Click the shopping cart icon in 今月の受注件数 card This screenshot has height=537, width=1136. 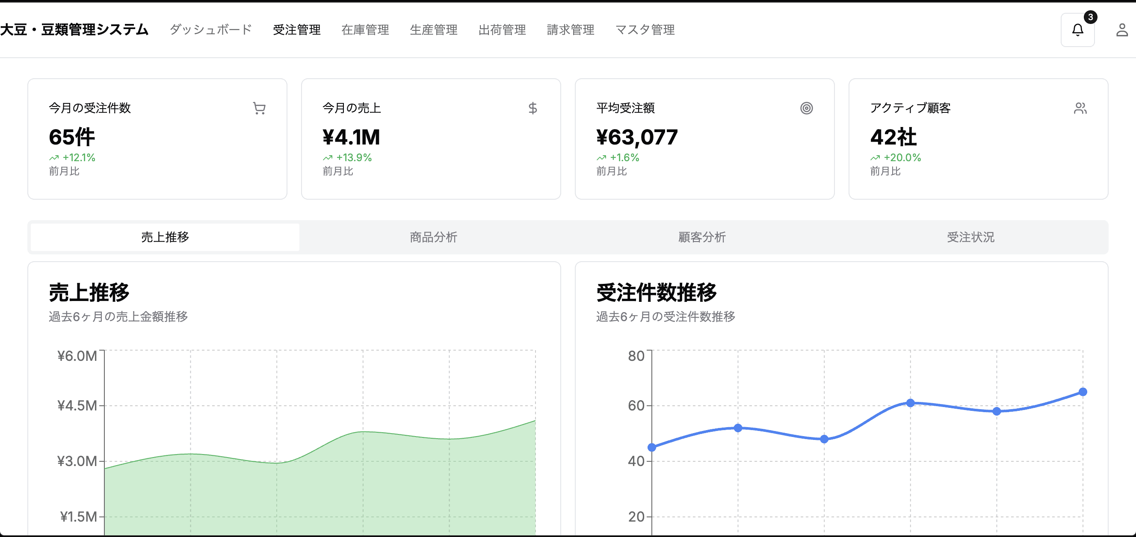pyautogui.click(x=259, y=108)
